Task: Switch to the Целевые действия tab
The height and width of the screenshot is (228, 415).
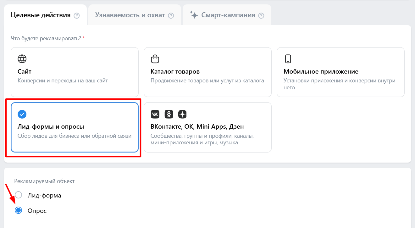Action: 41,15
